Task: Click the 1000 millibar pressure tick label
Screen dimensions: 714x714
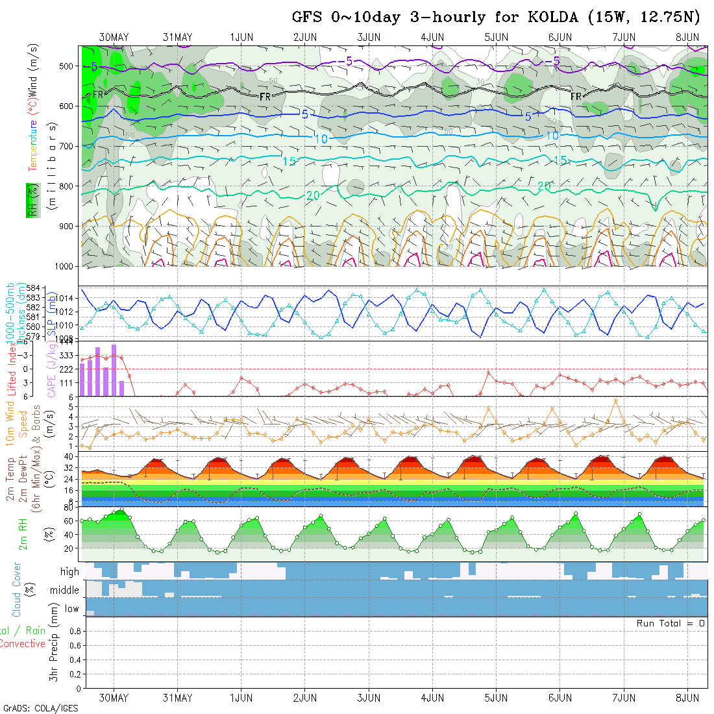Action: click(x=63, y=266)
